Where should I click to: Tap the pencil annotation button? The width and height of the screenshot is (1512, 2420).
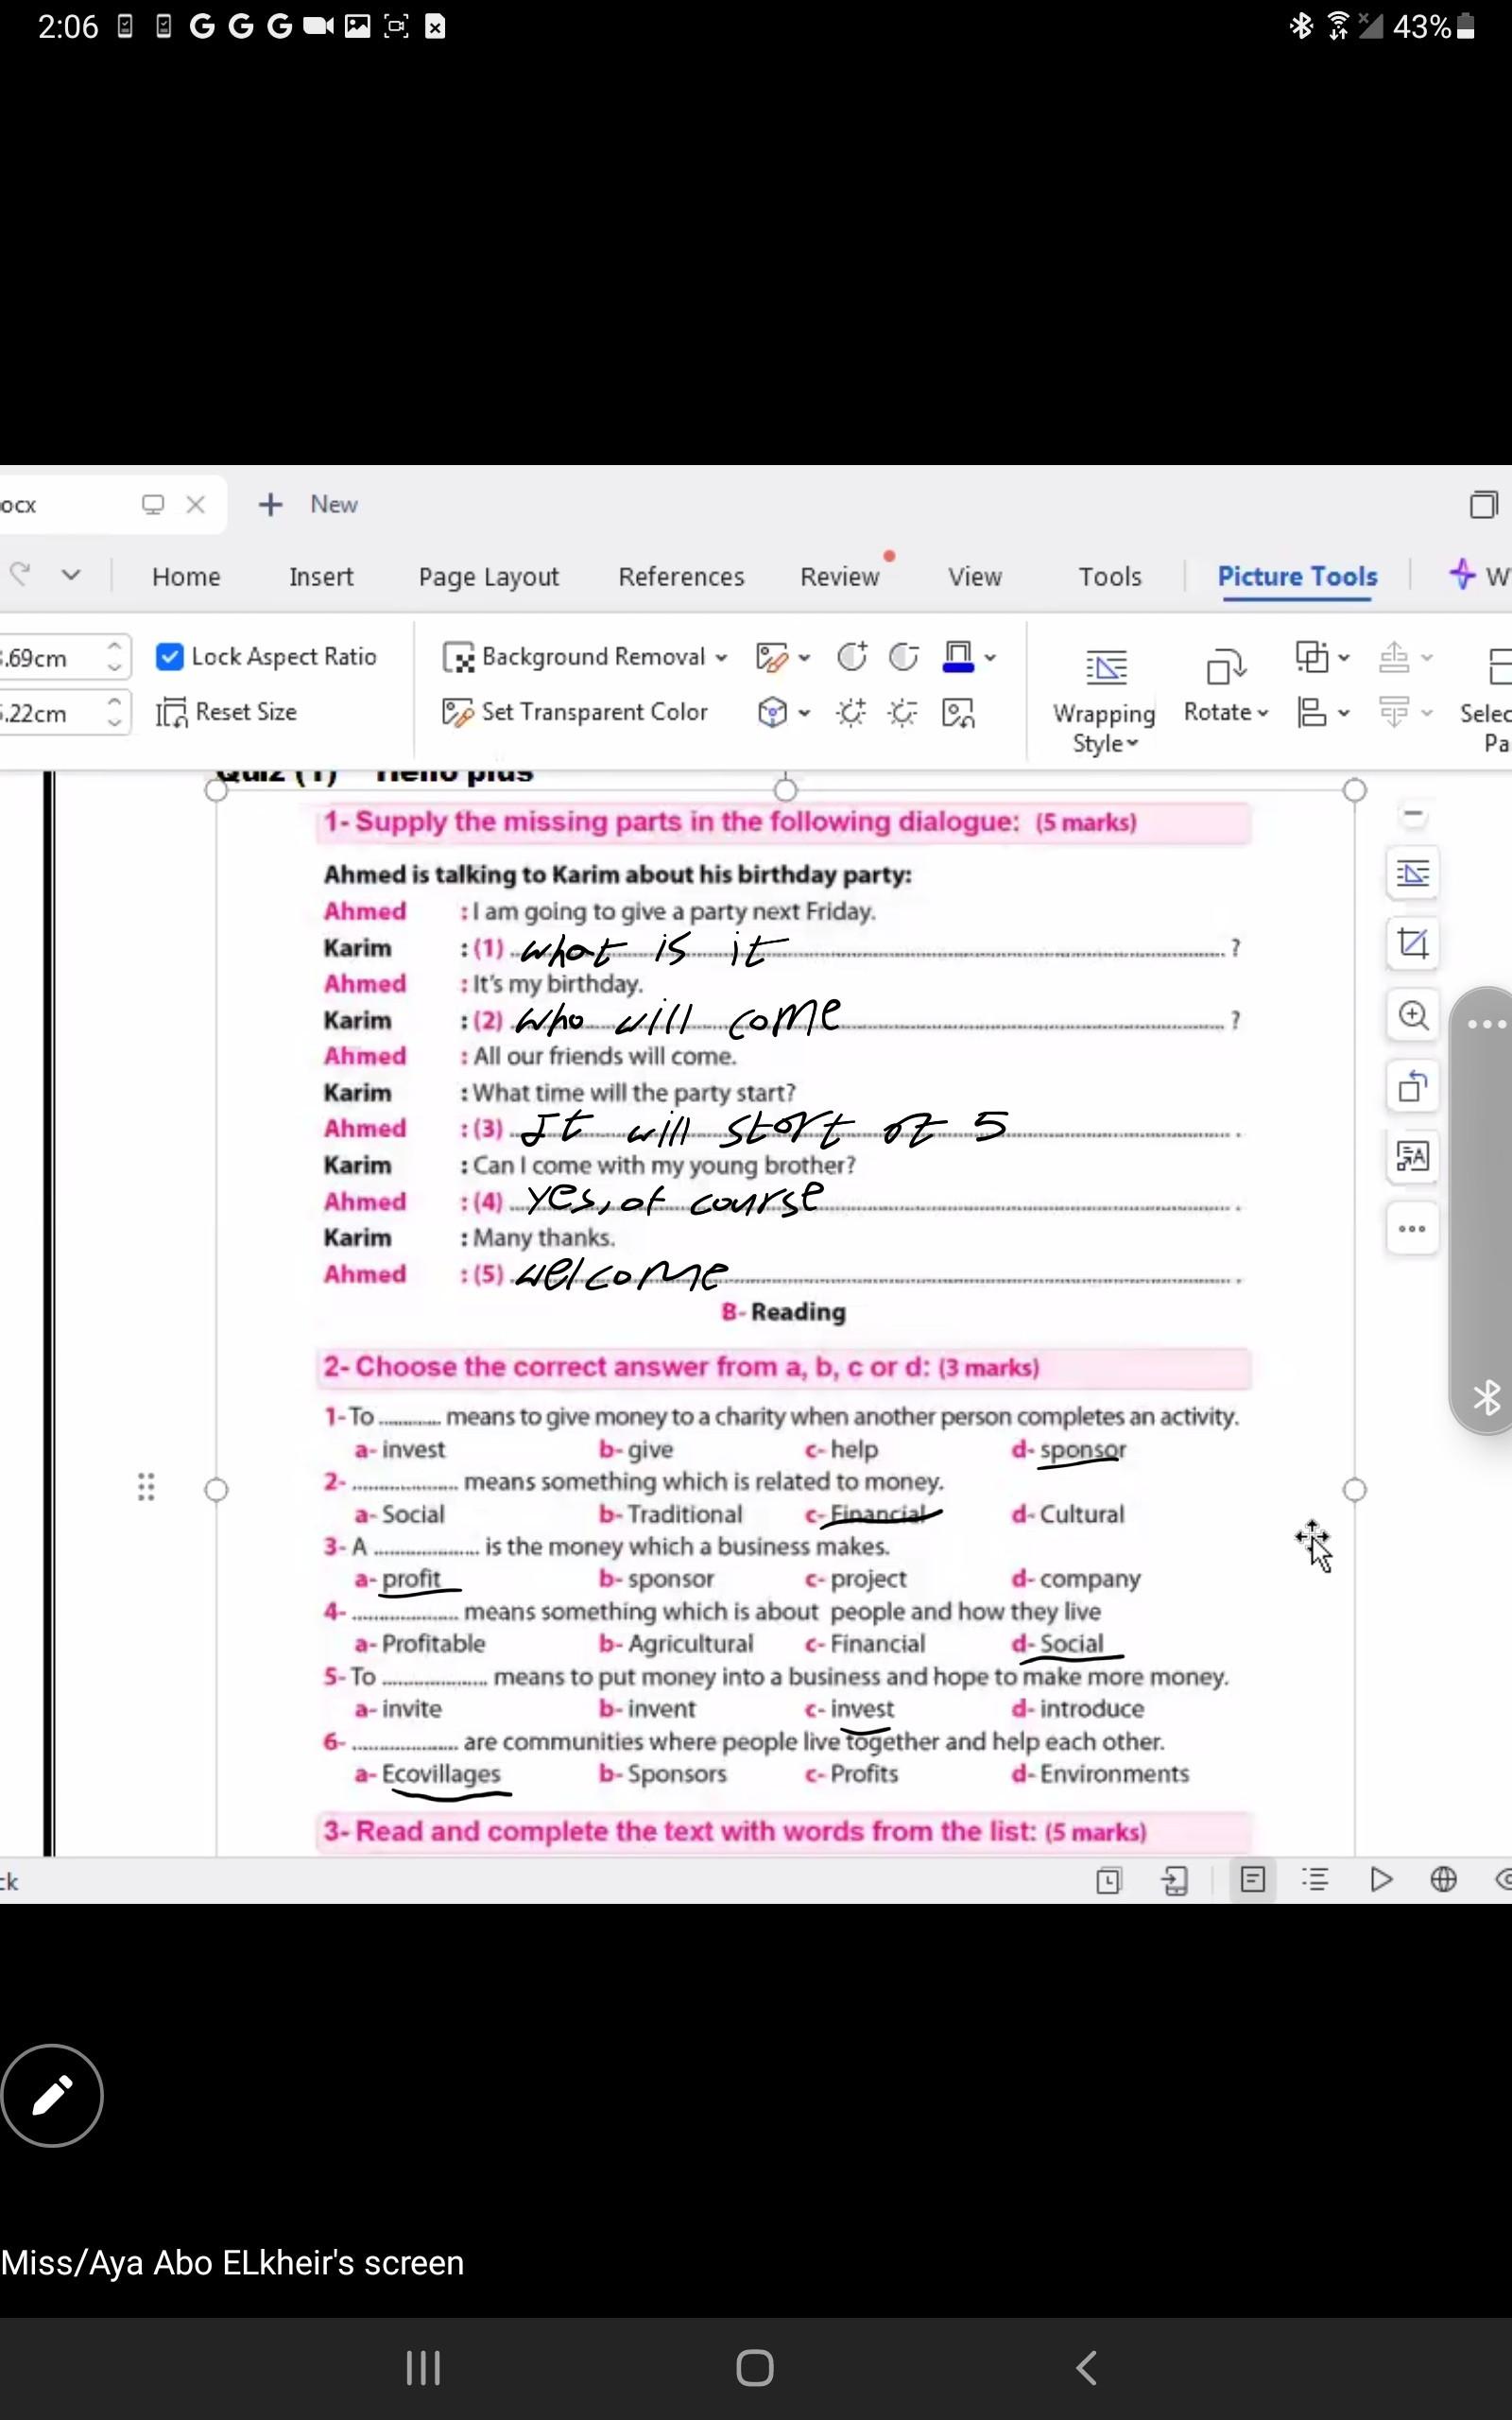(52, 2095)
